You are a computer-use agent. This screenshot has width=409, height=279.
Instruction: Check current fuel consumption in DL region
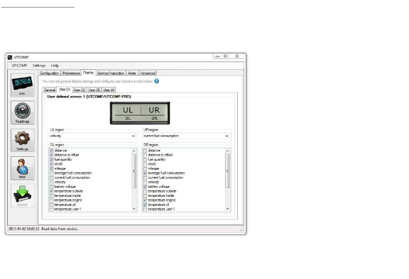[51, 177]
